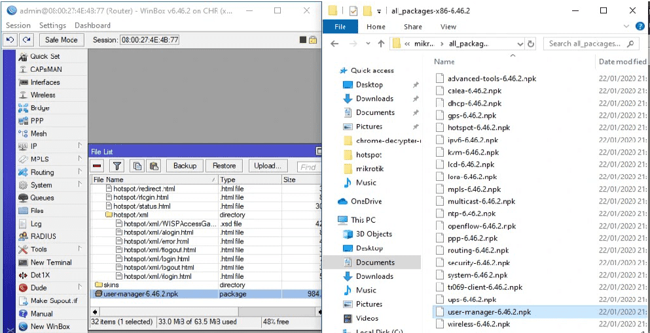The width and height of the screenshot is (650, 333).
Task: Click the copy icon in File List toolbar
Action: pyautogui.click(x=137, y=166)
